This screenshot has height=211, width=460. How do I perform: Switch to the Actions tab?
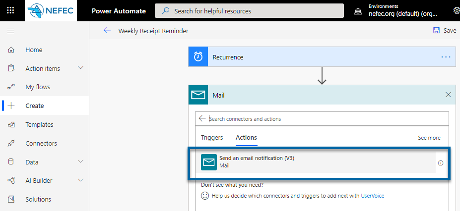(247, 138)
